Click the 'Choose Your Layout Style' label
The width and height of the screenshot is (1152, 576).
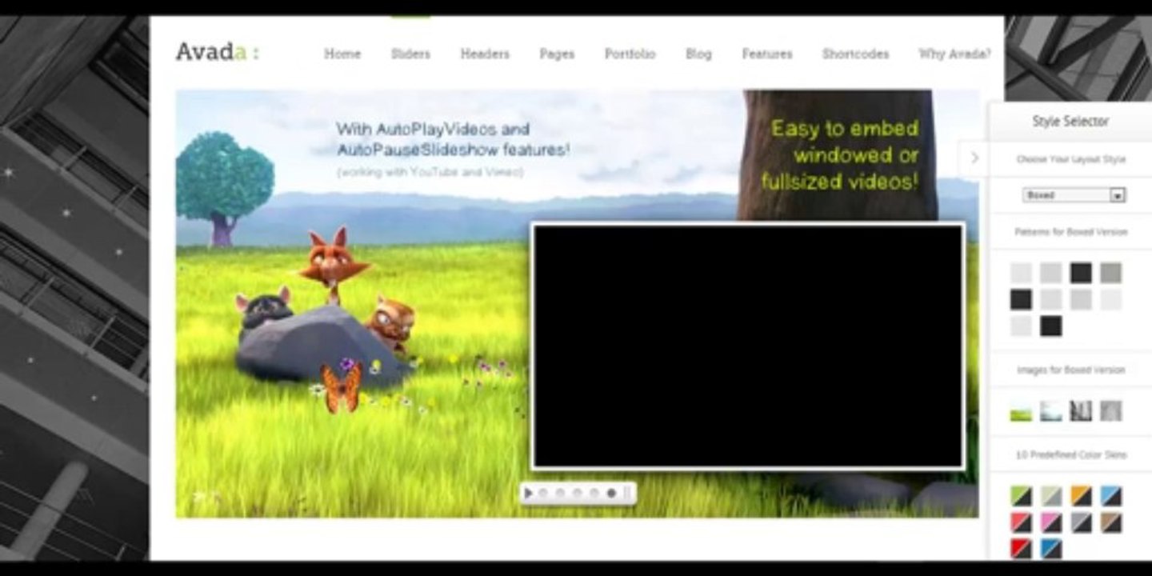pos(1070,159)
